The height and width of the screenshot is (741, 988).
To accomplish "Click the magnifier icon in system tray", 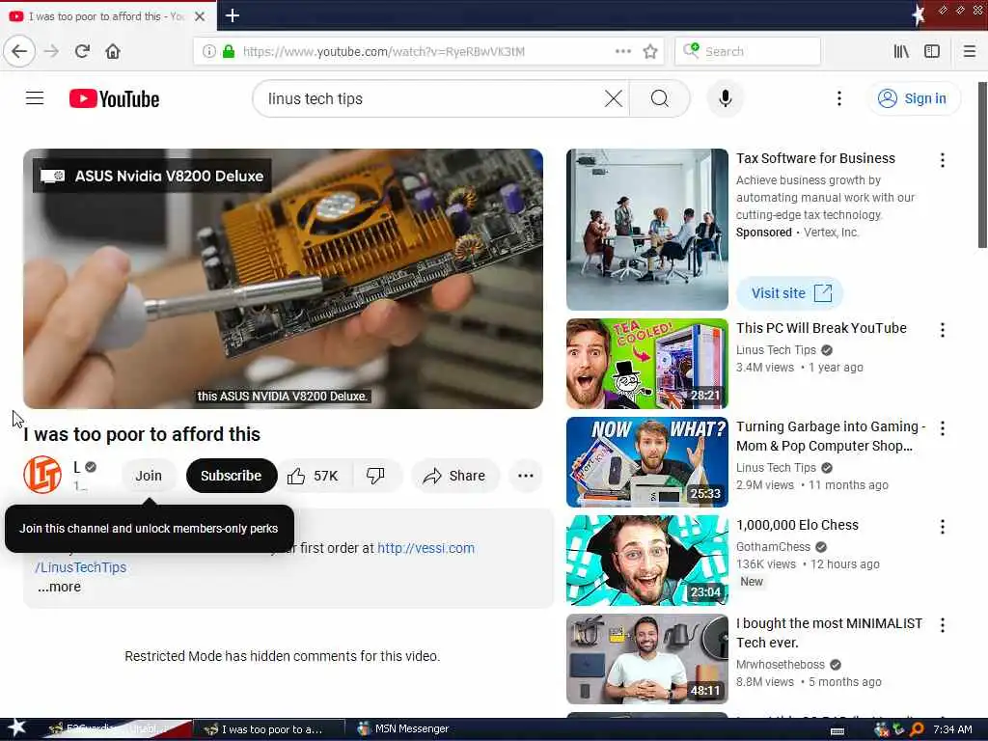I will coord(917,729).
